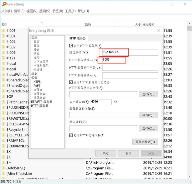The width and height of the screenshot is (192, 184).
Task: Click the 浏览(B)... button
Action: pyautogui.click(x=149, y=115)
